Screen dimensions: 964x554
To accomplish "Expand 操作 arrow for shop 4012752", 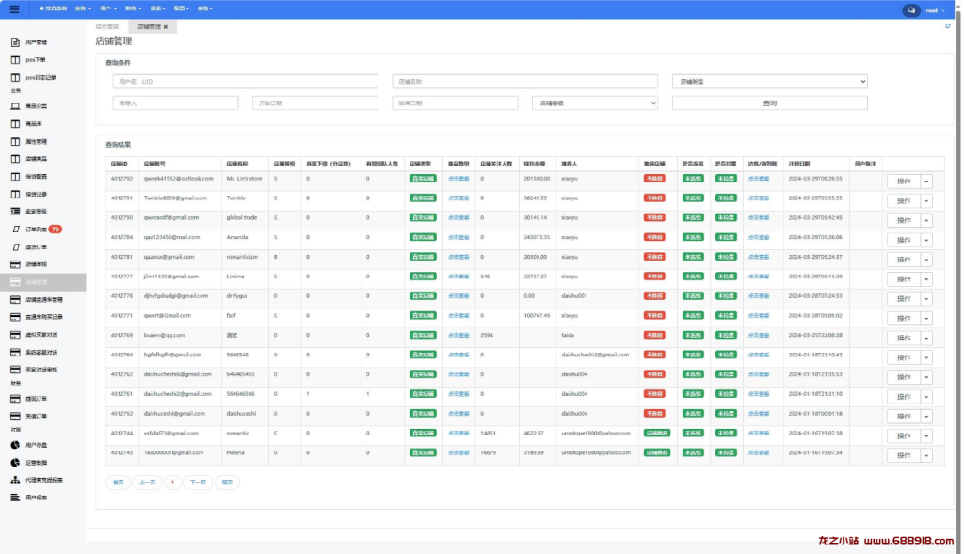I will [x=926, y=417].
